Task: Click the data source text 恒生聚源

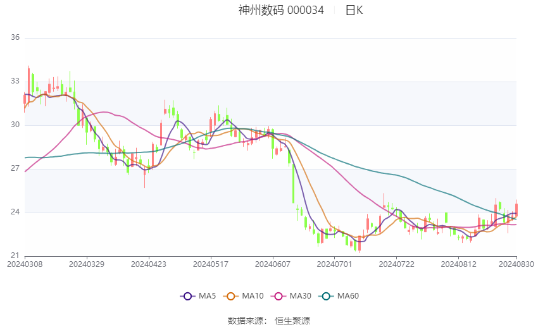Action: pyautogui.click(x=292, y=321)
